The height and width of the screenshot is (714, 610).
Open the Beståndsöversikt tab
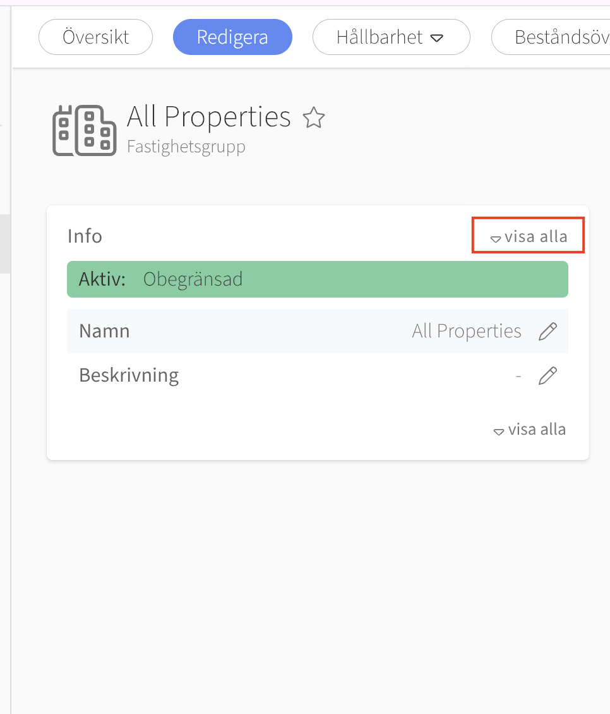(x=551, y=37)
